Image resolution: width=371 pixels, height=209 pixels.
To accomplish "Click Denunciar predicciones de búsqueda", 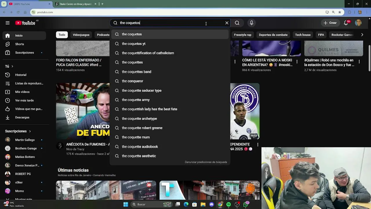I will pos(206,162).
